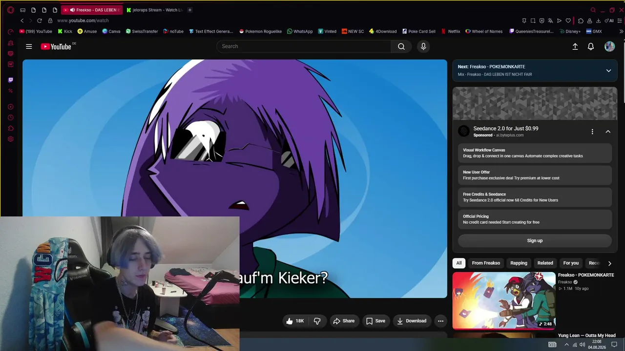Viewport: 625px width, 351px height.
Task: Click the YouTube search magnifier button
Action: click(401, 46)
